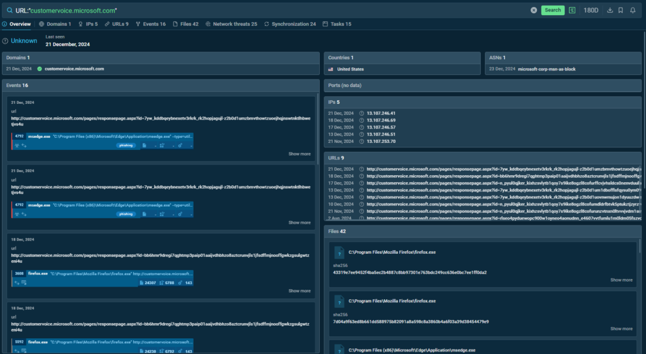Image resolution: width=646 pixels, height=354 pixels.
Task: Open the 180D time range selector
Action: tap(591, 10)
